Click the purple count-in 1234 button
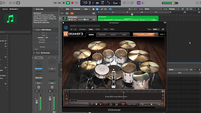This screenshot has width=201, height=113. [139, 3]
